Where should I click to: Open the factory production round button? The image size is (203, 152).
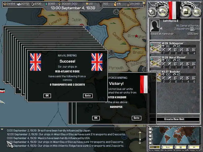click(186, 11)
